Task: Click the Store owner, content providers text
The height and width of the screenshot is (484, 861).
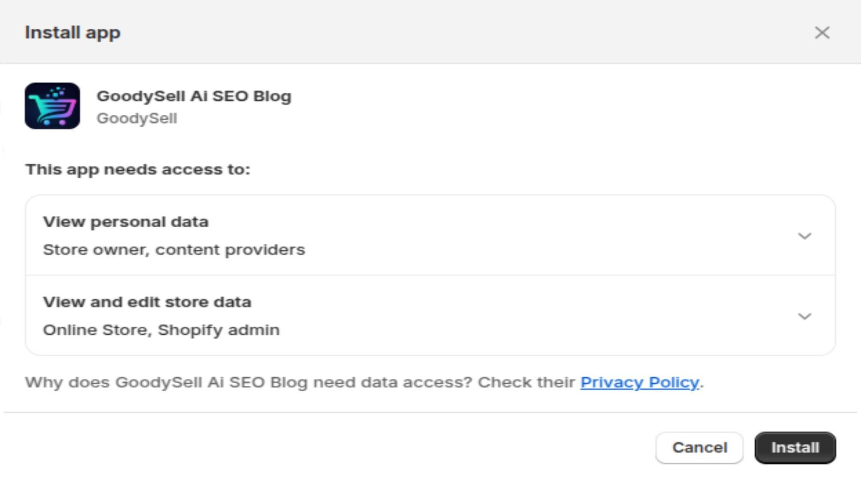Action: 174,250
